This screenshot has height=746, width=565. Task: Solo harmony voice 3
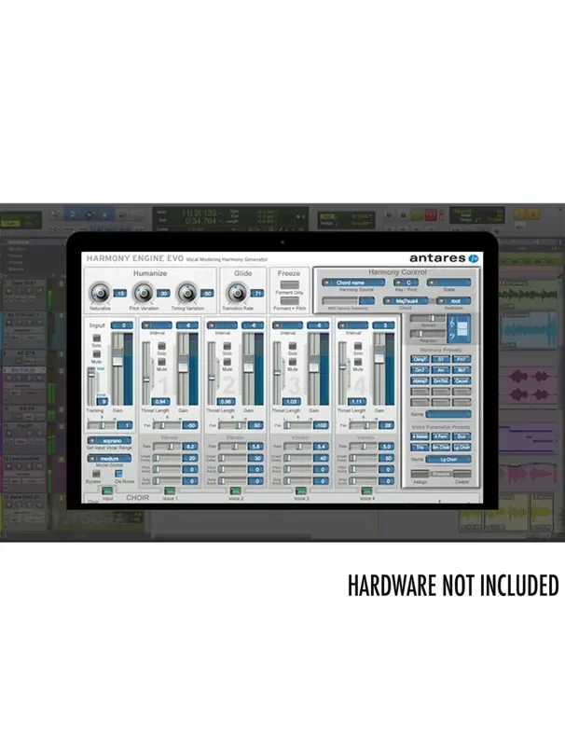[293, 346]
